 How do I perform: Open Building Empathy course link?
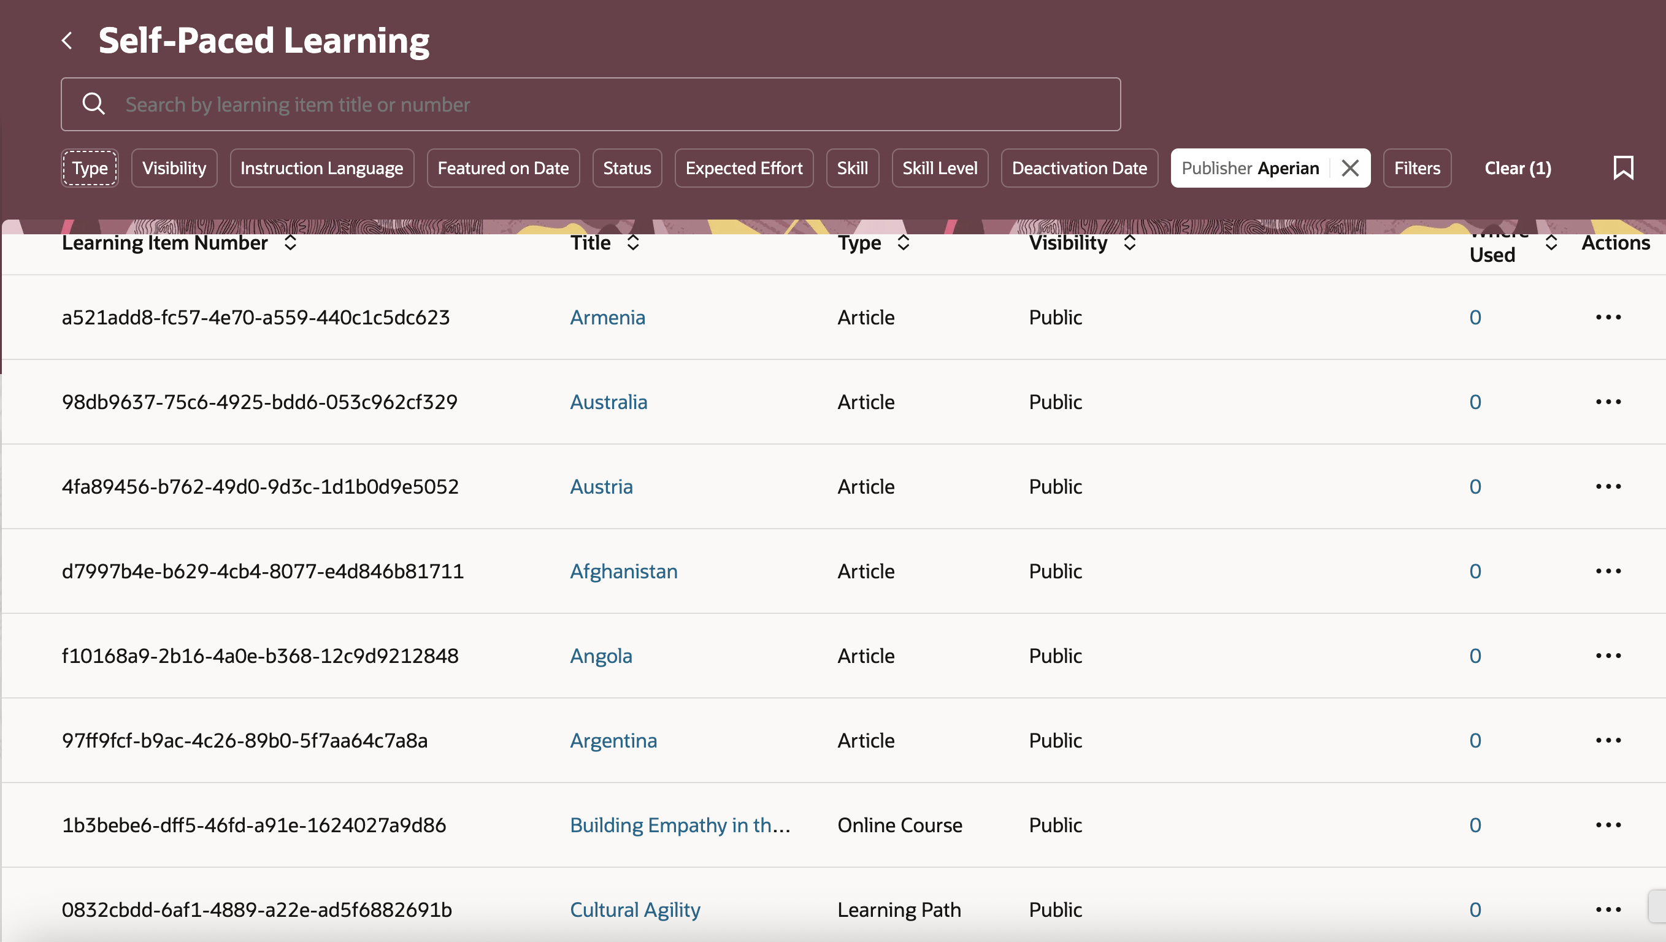click(679, 825)
